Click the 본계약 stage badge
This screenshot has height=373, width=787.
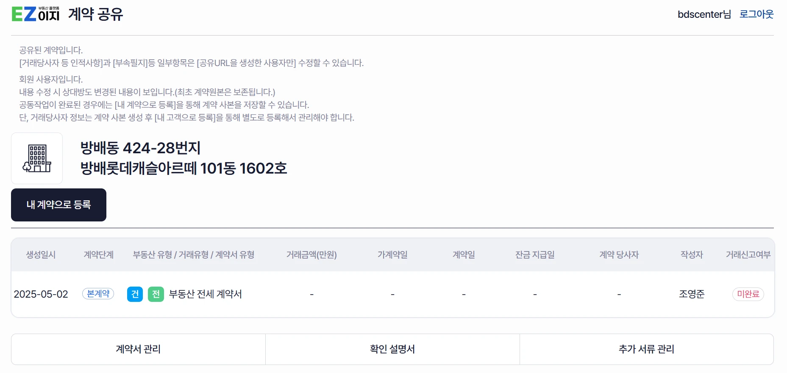click(98, 294)
